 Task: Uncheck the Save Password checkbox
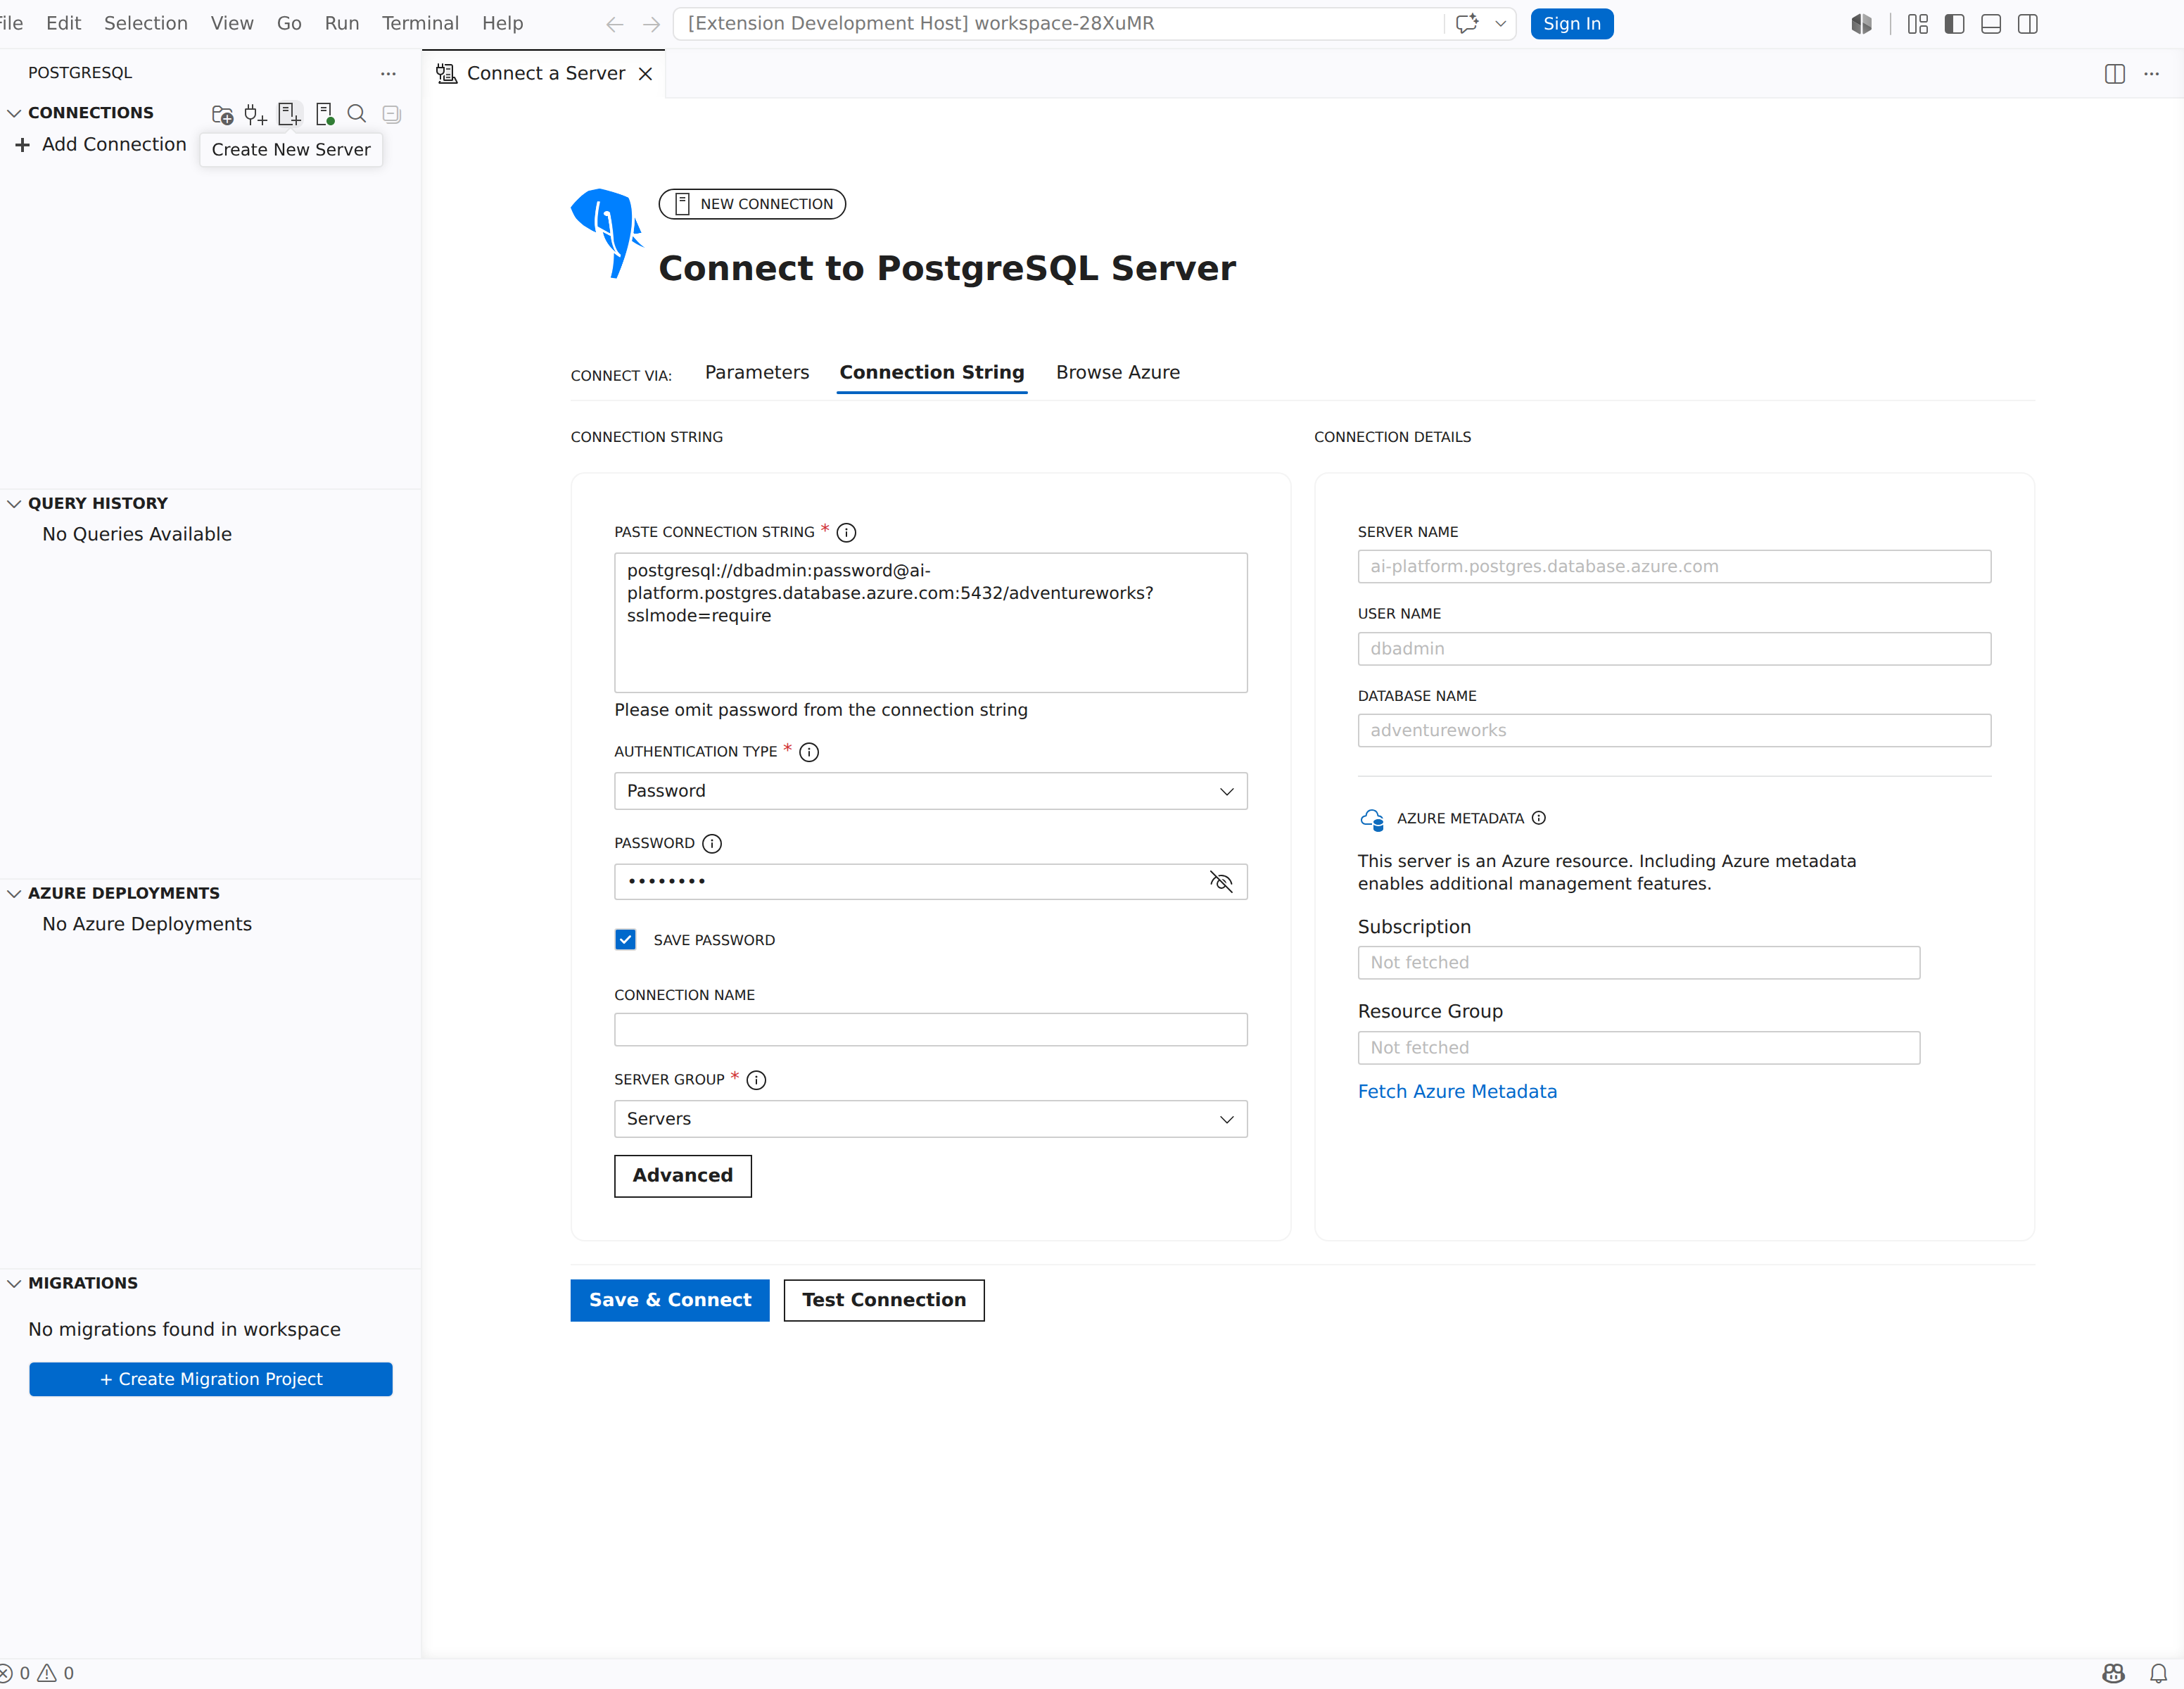point(625,940)
